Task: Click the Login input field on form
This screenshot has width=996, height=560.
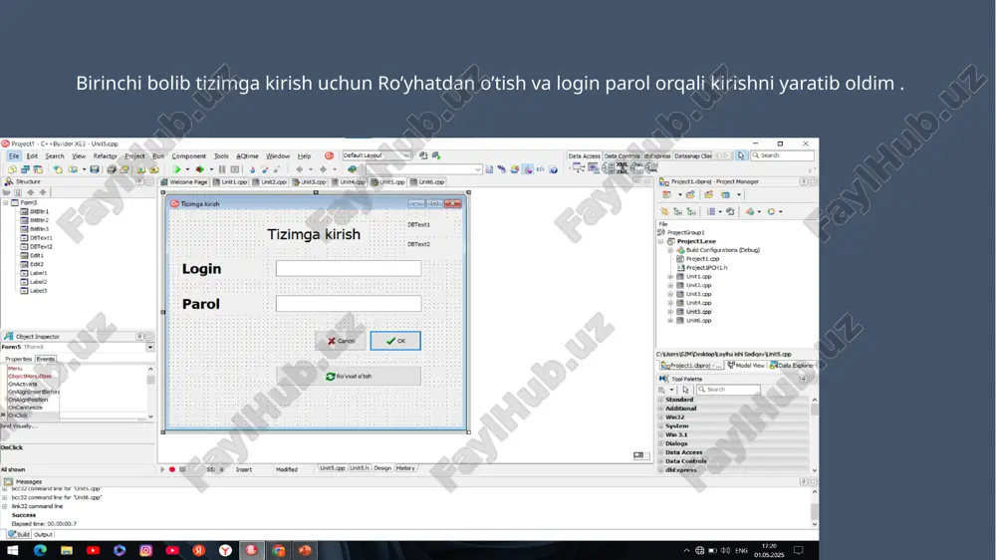Action: point(348,268)
